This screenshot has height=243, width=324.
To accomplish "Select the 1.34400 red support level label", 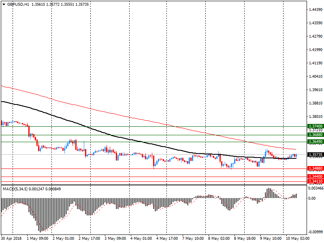I will [315, 177].
